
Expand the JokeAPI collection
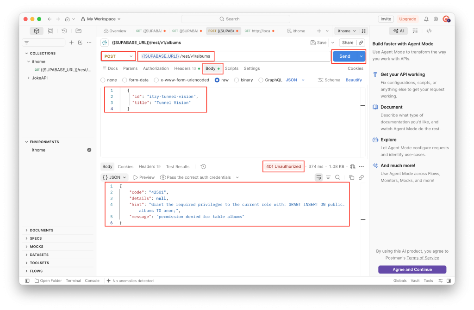point(29,78)
